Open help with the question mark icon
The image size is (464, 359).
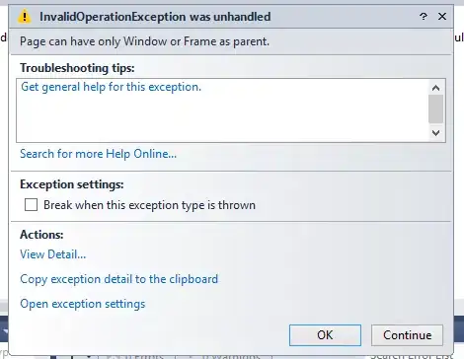tap(424, 16)
